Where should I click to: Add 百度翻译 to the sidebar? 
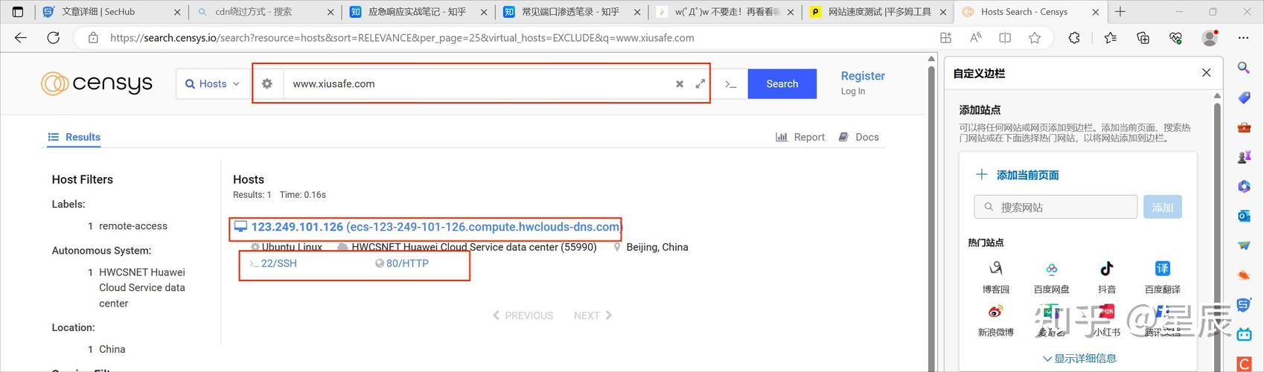click(1163, 276)
